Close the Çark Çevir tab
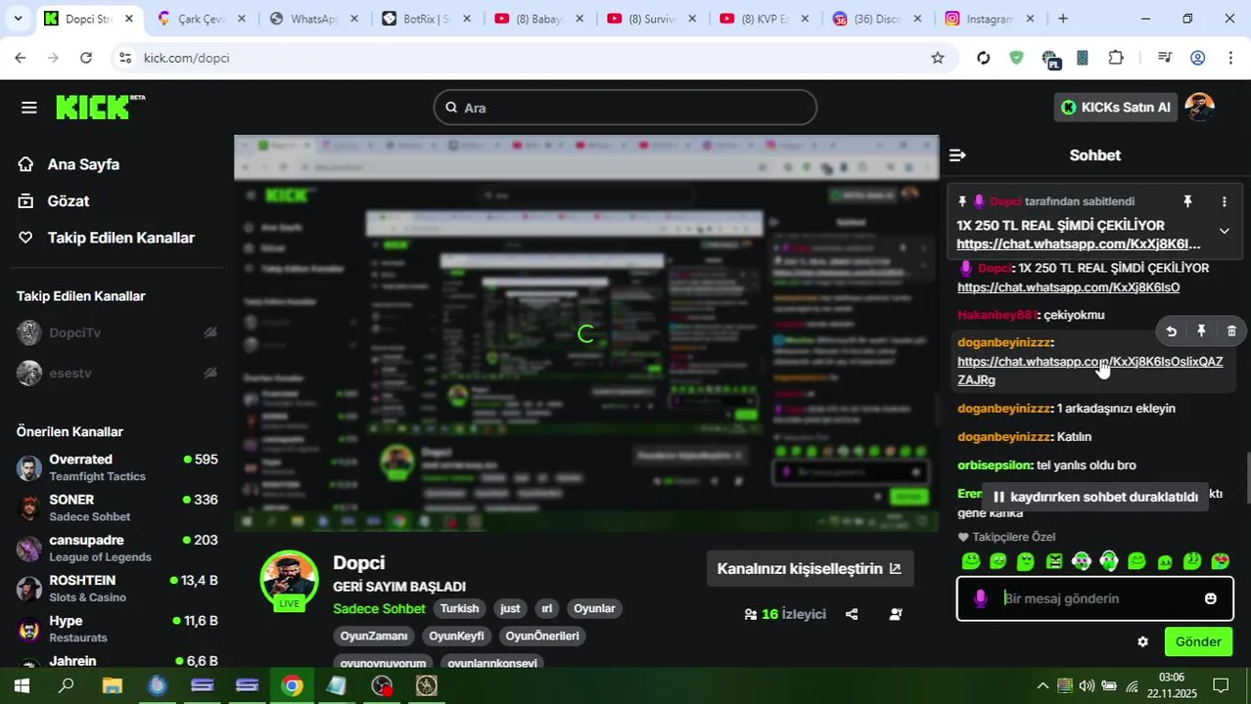Screen dimensions: 1251x704 [242, 19]
